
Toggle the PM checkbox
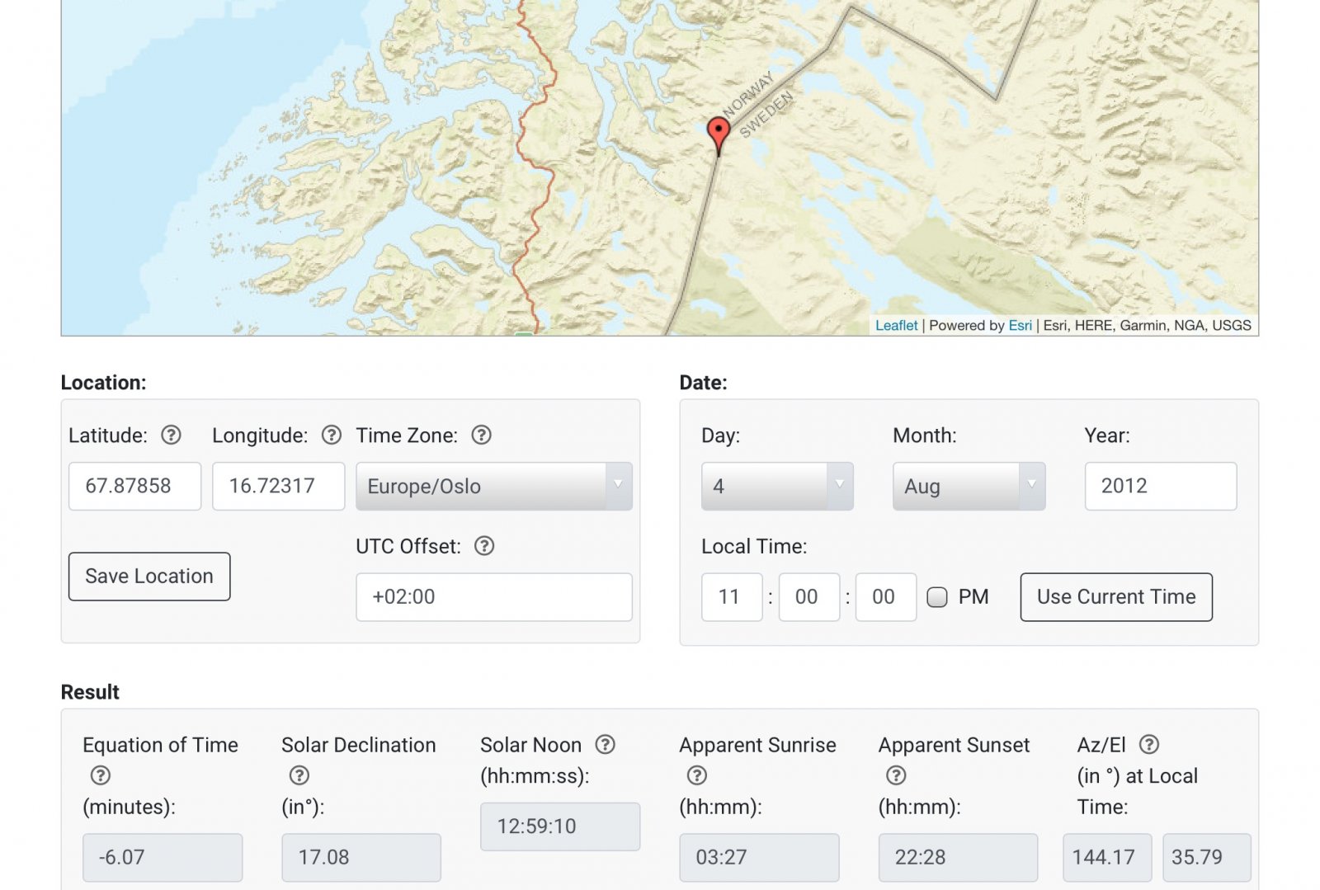937,597
